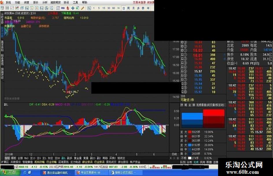Click the RSI indicator toolbar icon
Screen dimensions: 273x176
[x=63, y=8]
